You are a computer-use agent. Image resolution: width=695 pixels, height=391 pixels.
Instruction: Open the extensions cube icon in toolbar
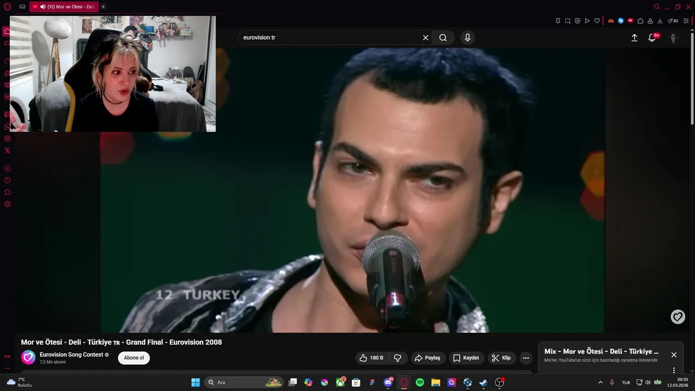point(640,21)
